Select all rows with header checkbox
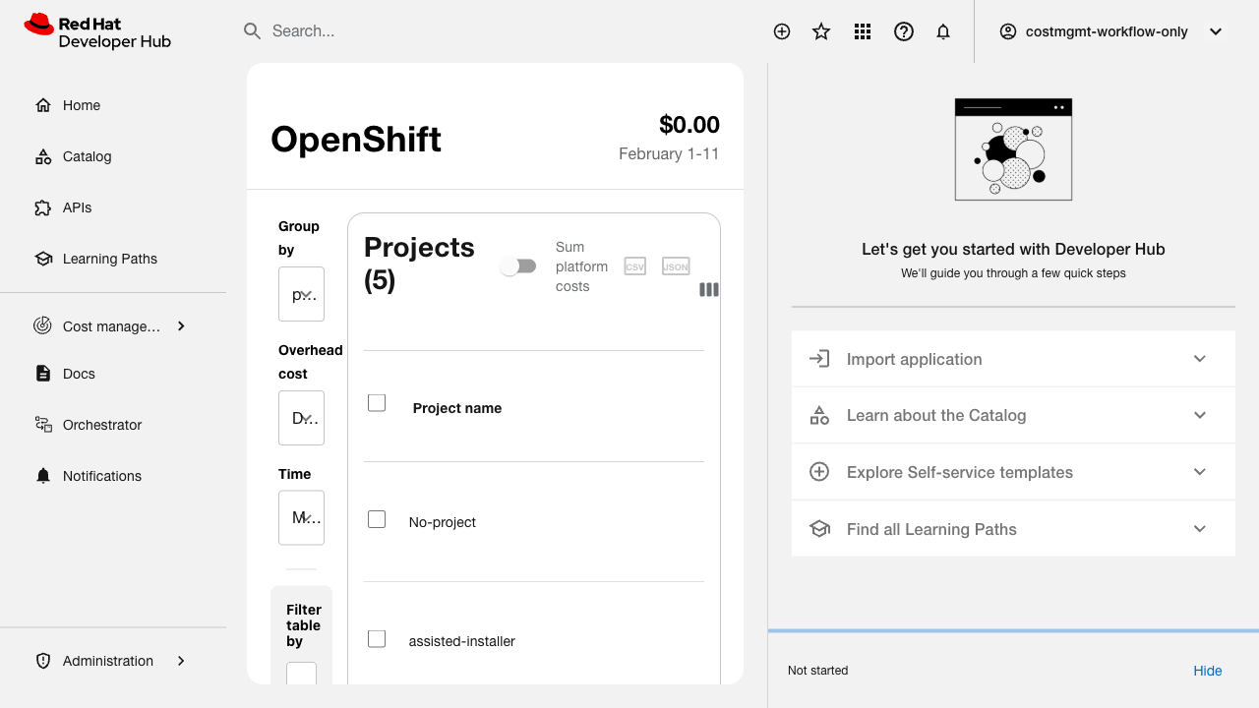 (377, 403)
